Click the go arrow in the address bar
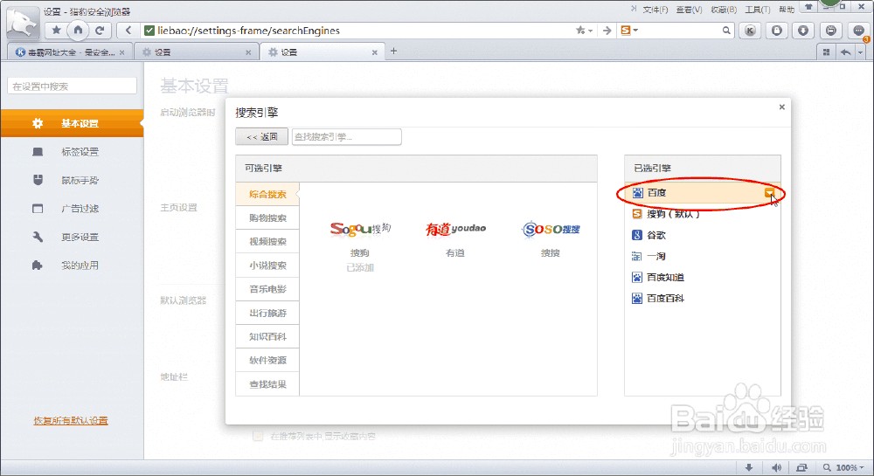This screenshot has height=476, width=874. click(x=607, y=31)
